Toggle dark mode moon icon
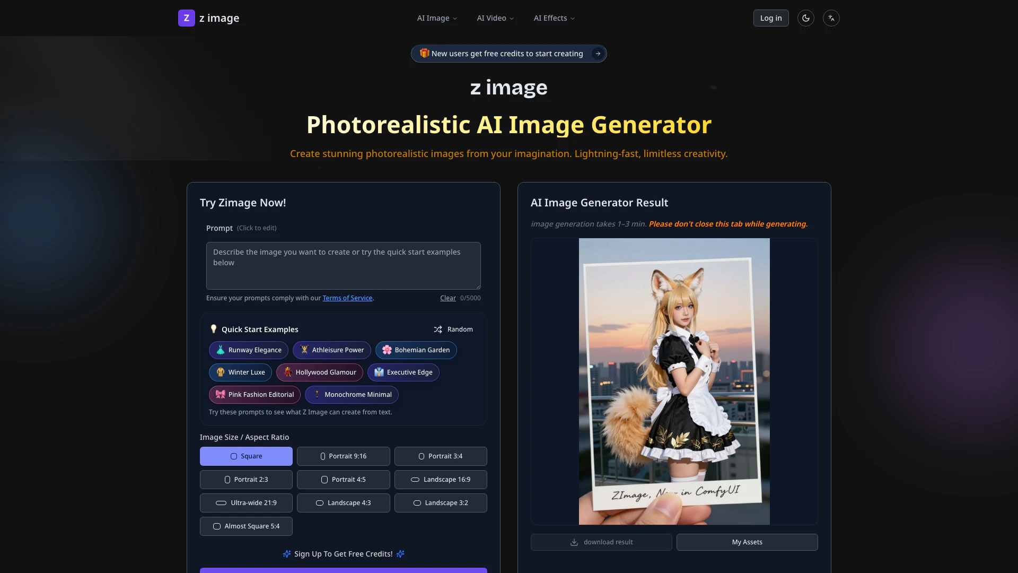The width and height of the screenshot is (1018, 573). click(805, 18)
